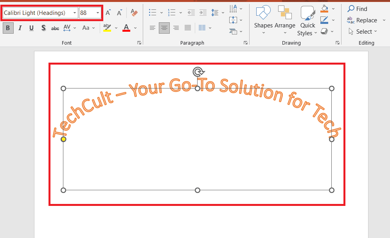The height and width of the screenshot is (238, 390).
Task: Clear all formatting from text
Action: pos(134,13)
